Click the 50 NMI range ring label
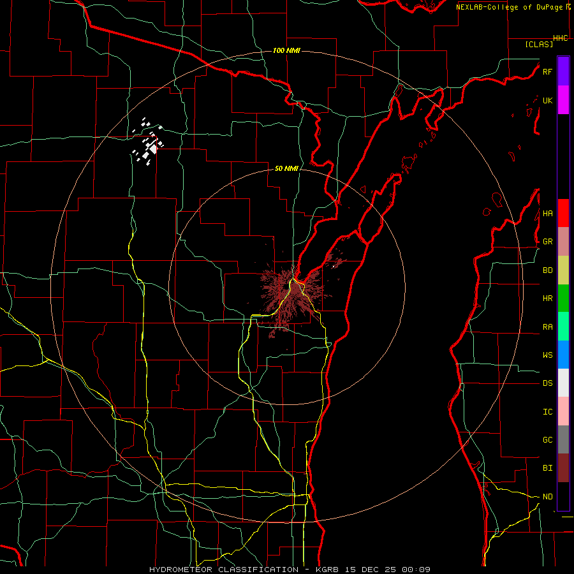This screenshot has width=574, height=574. pos(286,168)
